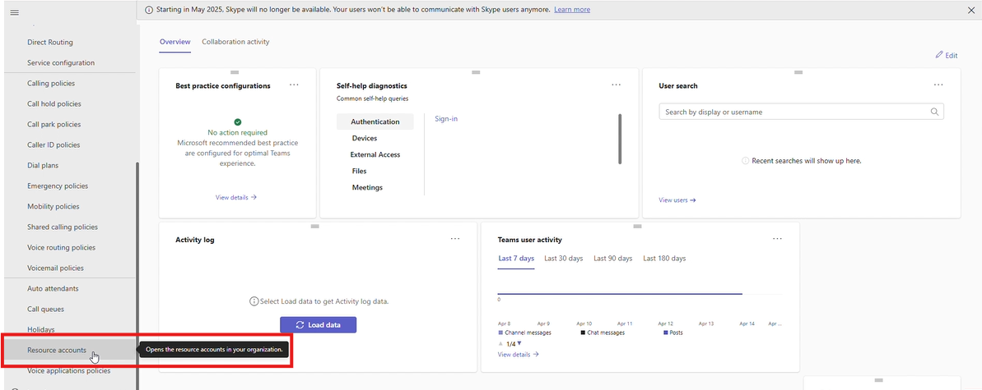Open View details under Best practice configurations
982x390 pixels.
coord(236,197)
